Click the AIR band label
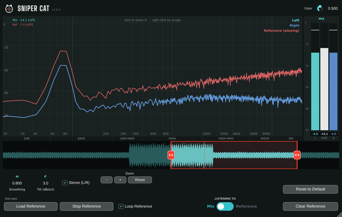The width and height of the screenshot is (342, 217). [x=291, y=138]
